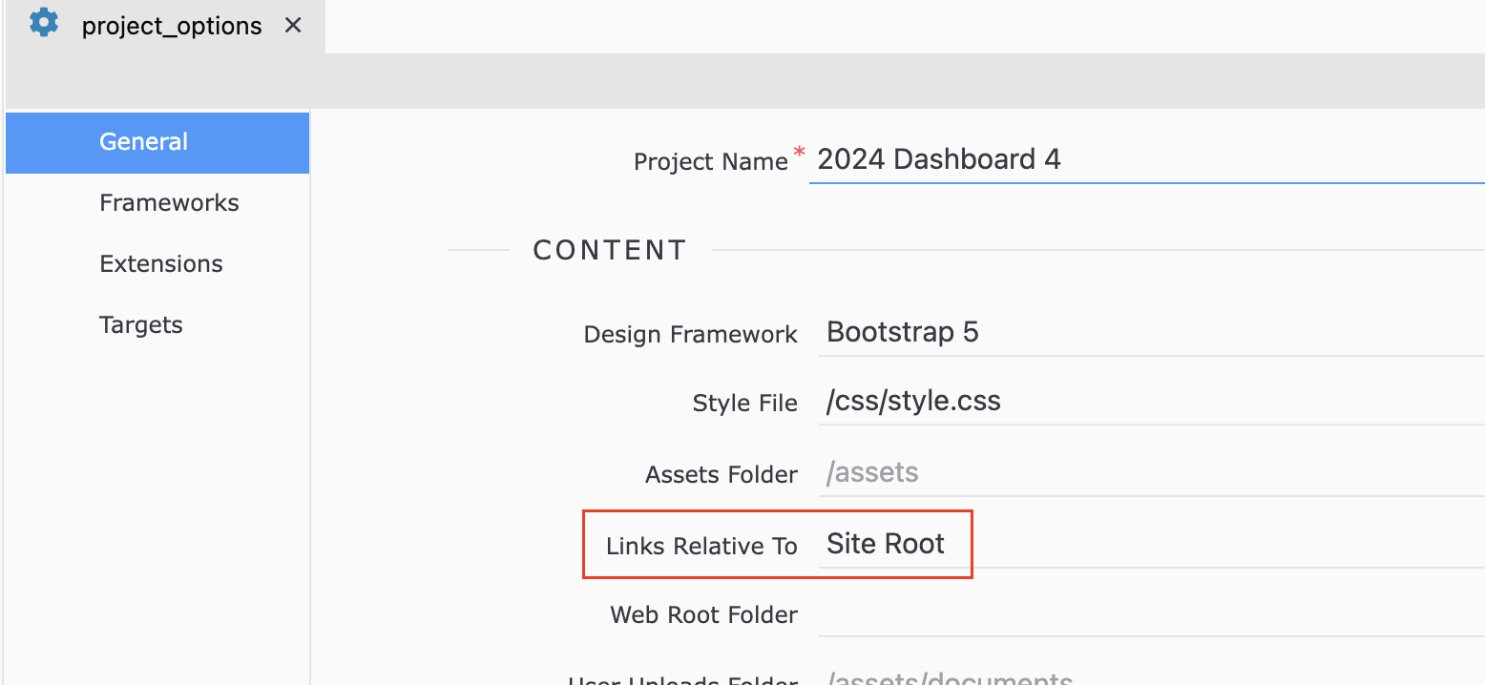Open the Design Framework dropdown showing Bootstrap 5
The image size is (1485, 685).
click(x=1145, y=332)
